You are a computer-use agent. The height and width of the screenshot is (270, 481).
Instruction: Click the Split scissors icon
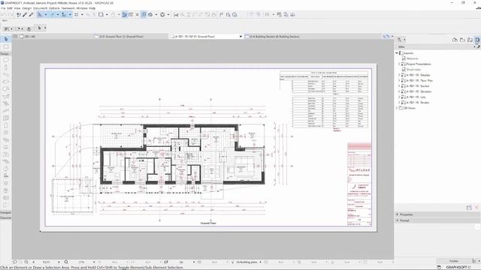176,15
